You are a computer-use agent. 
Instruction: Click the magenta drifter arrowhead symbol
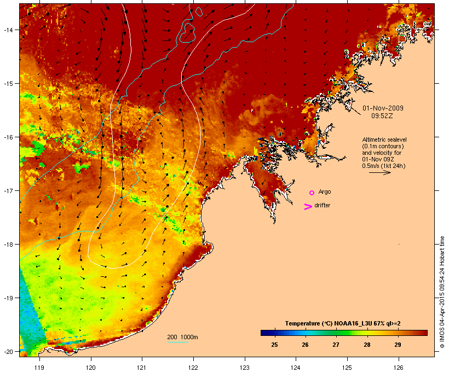(x=308, y=207)
